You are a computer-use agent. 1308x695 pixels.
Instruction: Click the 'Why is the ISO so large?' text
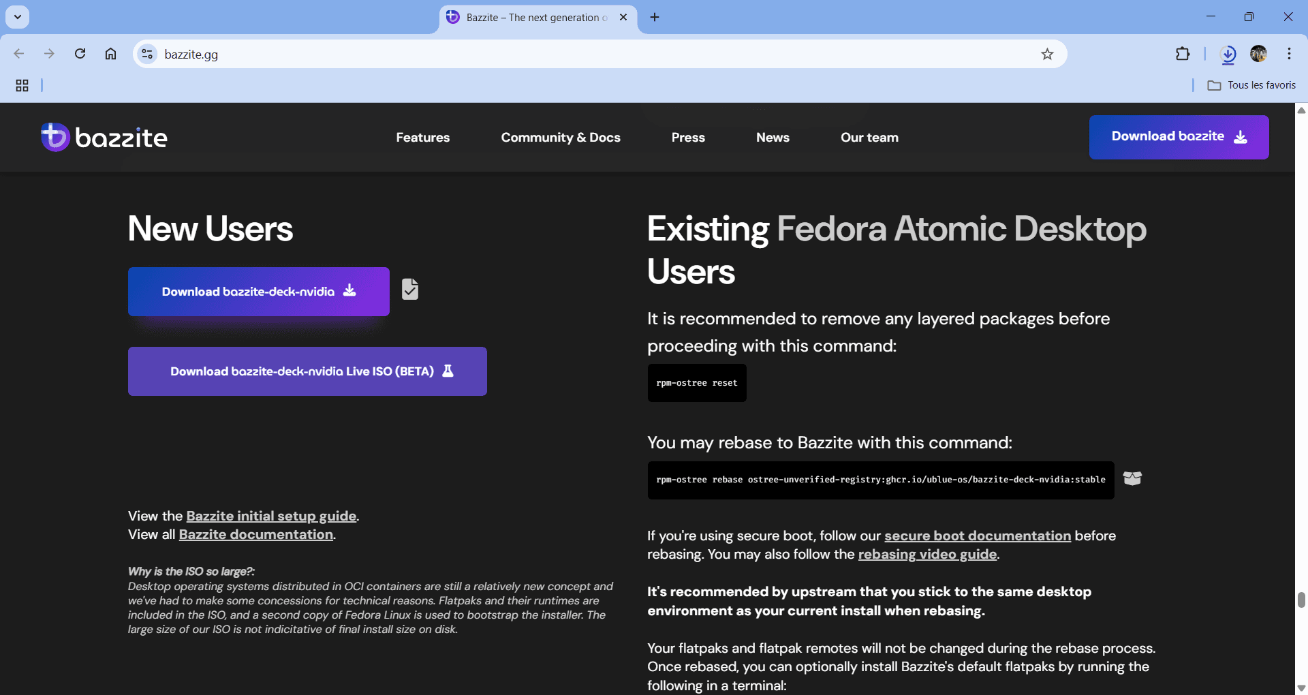click(191, 571)
